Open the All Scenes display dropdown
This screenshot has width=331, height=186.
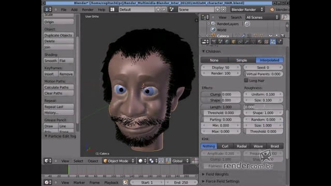[x=262, y=17]
